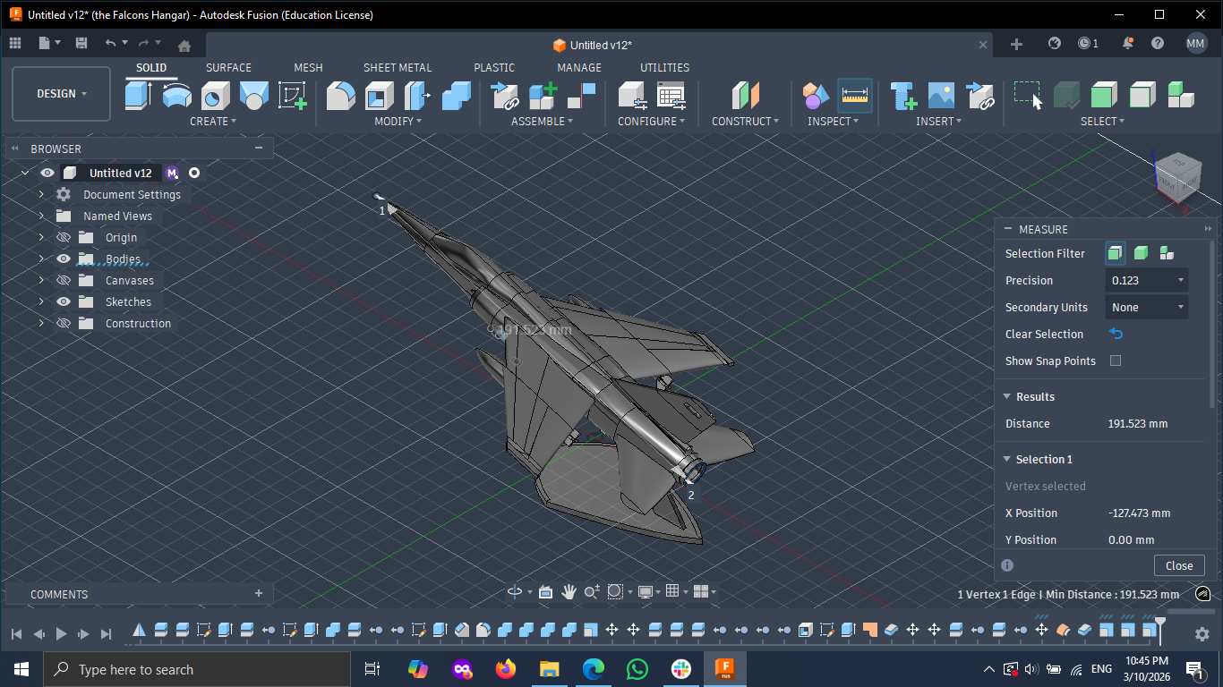Toggle visibility of Sketches folder
This screenshot has width=1223, height=687.
click(64, 301)
